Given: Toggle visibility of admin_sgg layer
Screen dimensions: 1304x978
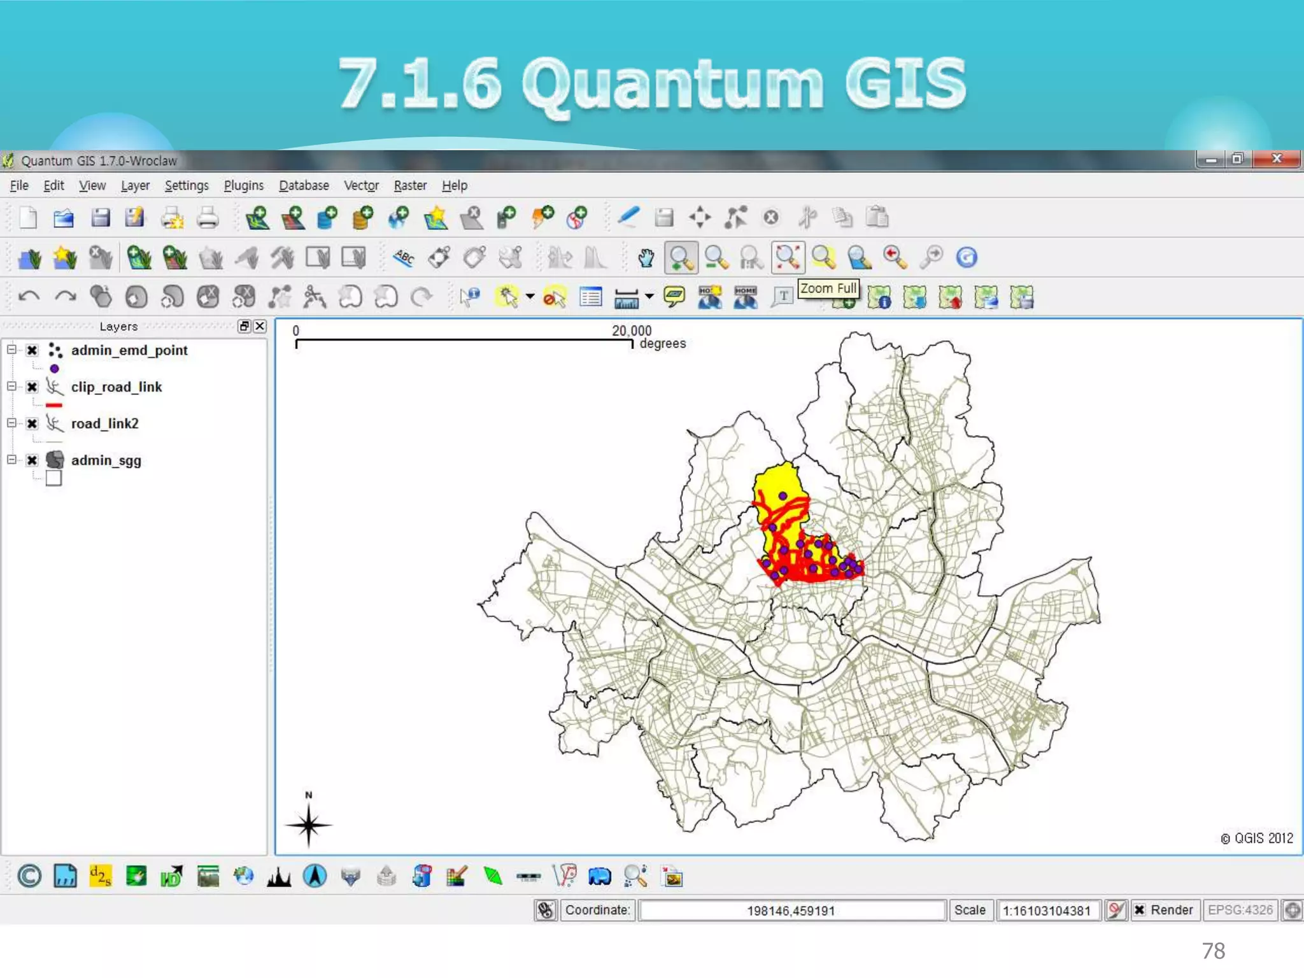Looking at the screenshot, I should (x=32, y=460).
